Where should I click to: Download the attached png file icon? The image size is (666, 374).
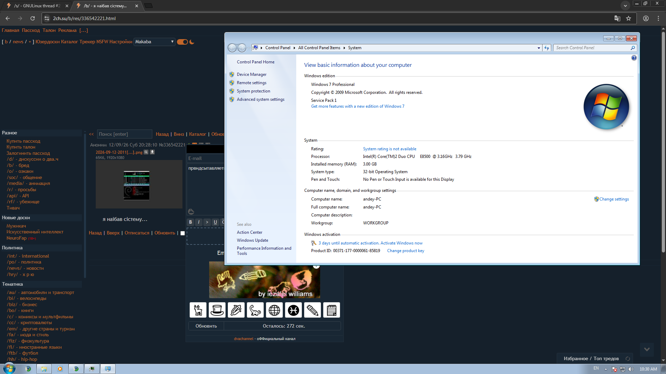tap(152, 152)
